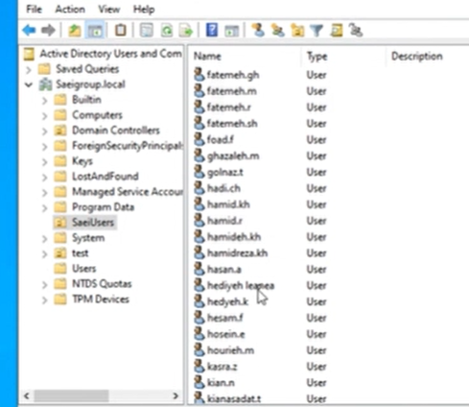Select user foad.f in the list
This screenshot has height=407, width=469.
221,140
